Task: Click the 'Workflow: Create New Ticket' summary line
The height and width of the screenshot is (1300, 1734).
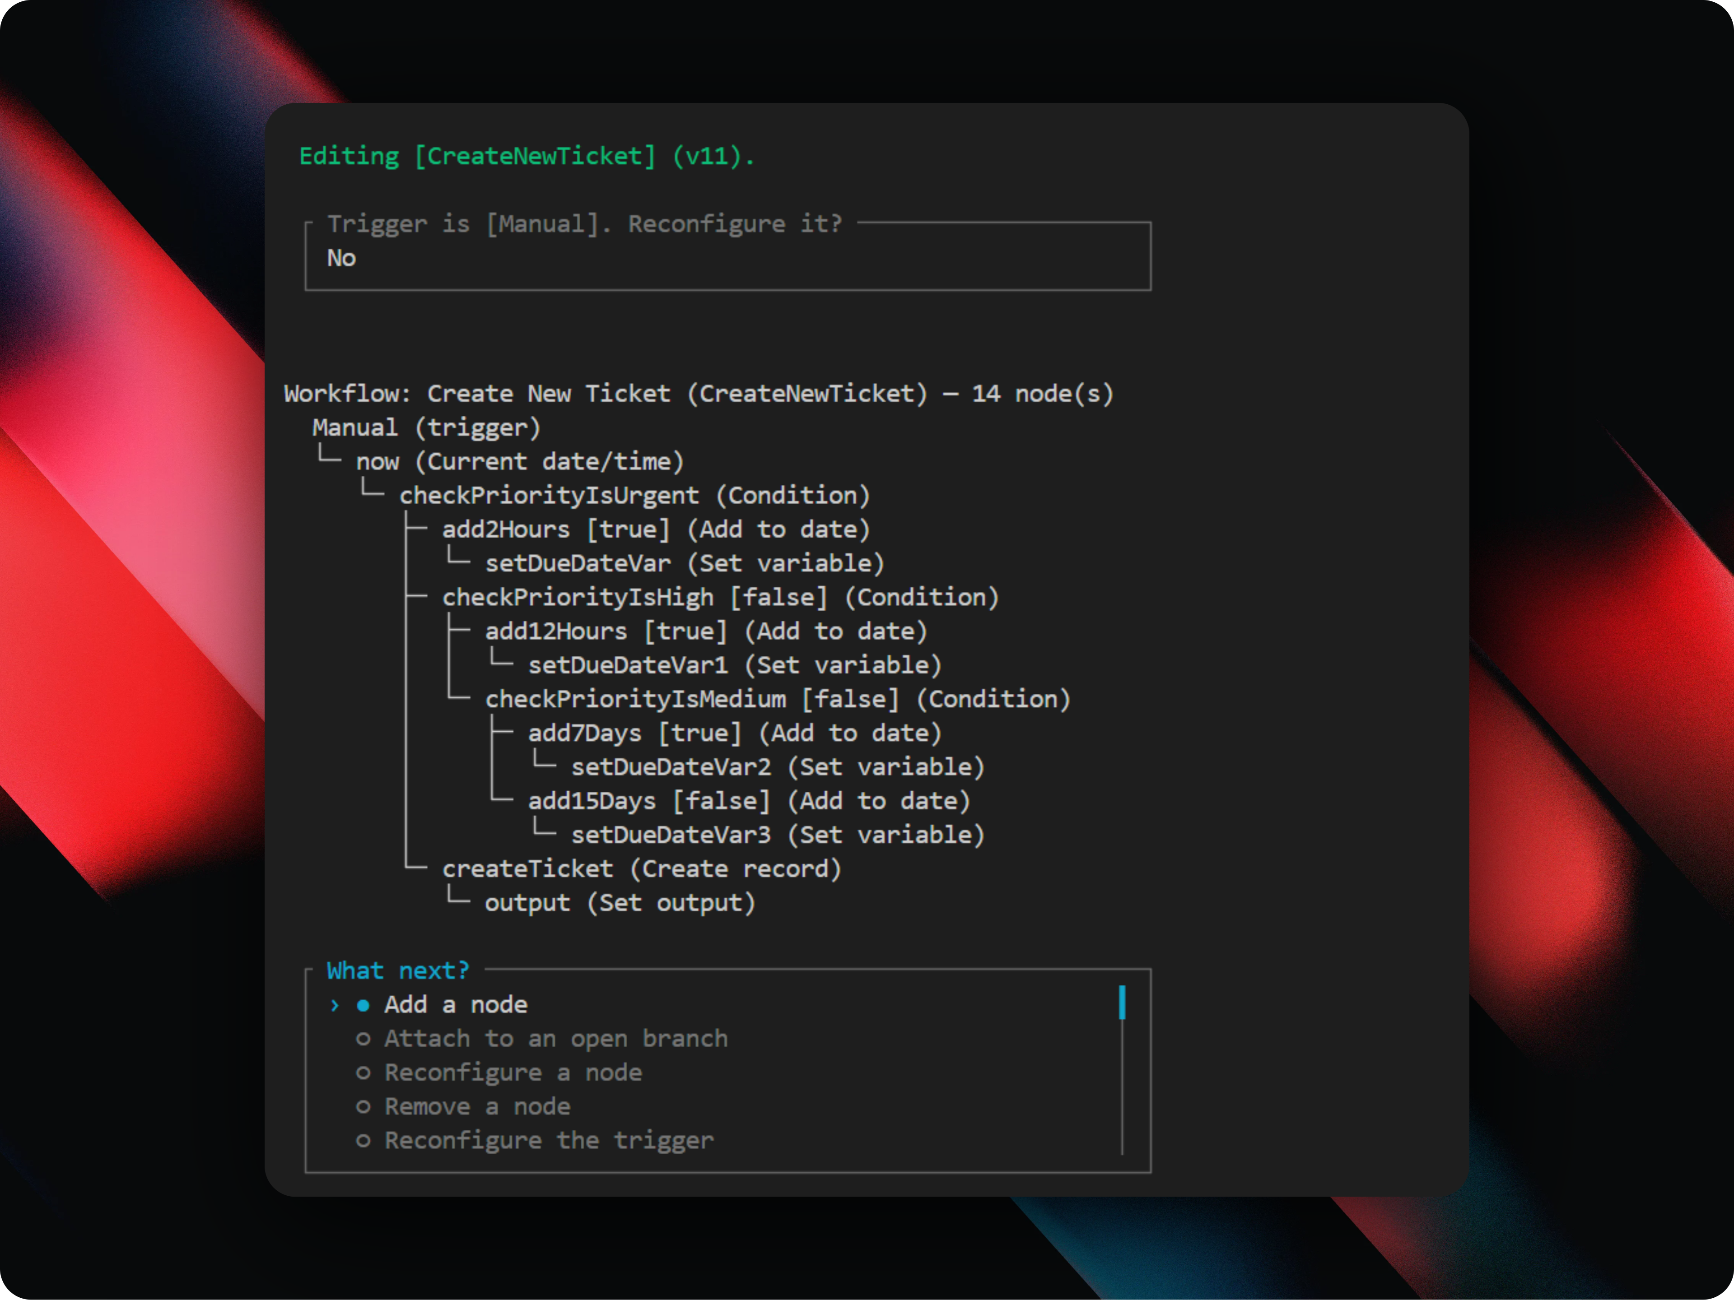Action: pyautogui.click(x=699, y=393)
